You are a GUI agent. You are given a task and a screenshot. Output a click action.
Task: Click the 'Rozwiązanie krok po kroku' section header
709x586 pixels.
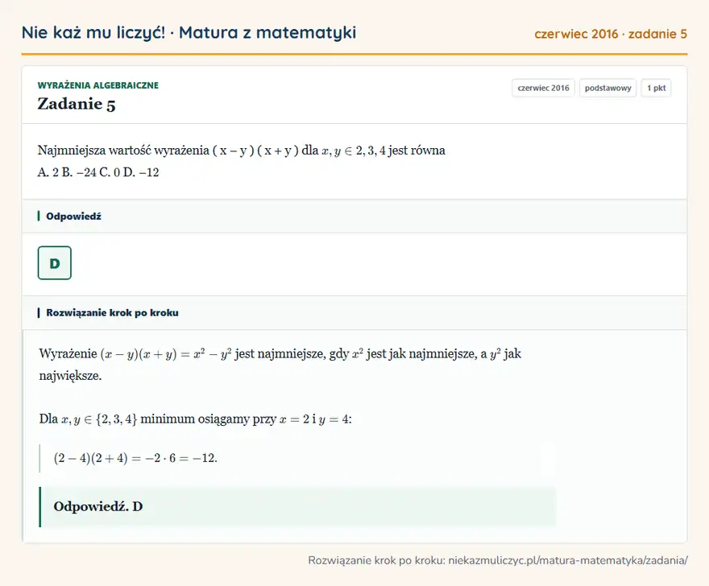pyautogui.click(x=354, y=312)
